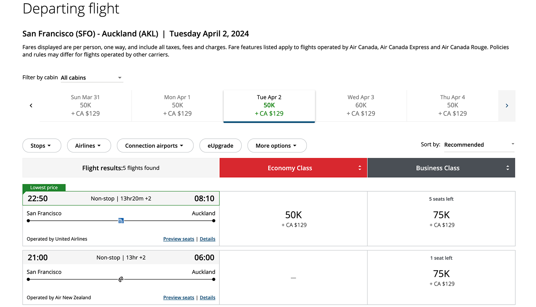Click the Air New Zealand logo icon
This screenshot has height=307, width=536.
121,279
